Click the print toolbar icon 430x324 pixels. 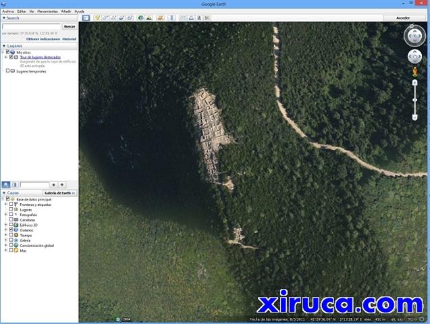191,18
